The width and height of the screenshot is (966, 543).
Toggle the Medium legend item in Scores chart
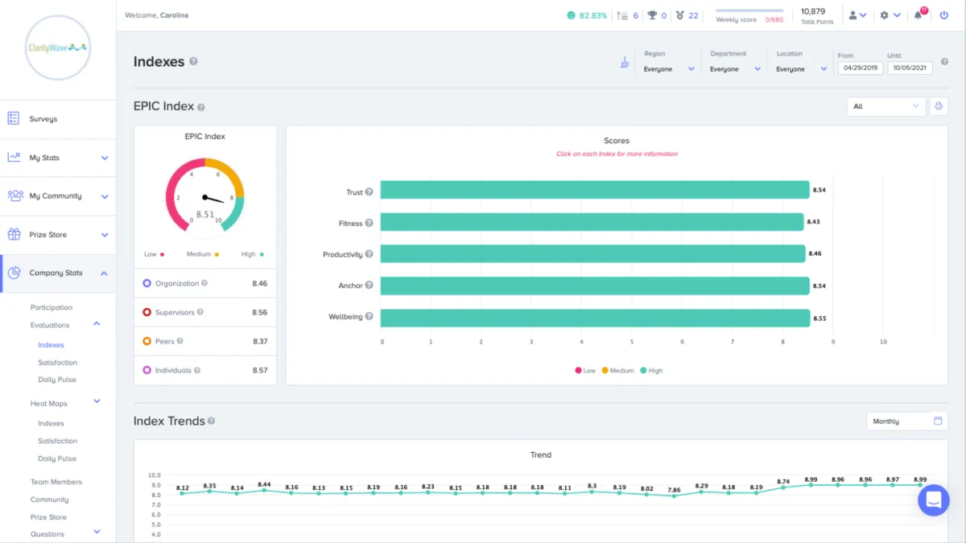617,371
